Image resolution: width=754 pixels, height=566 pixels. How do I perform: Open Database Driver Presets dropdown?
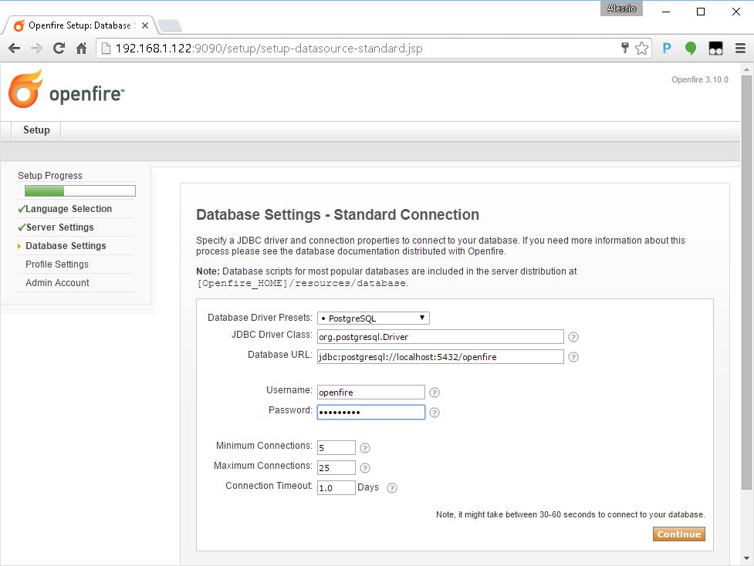click(x=373, y=318)
